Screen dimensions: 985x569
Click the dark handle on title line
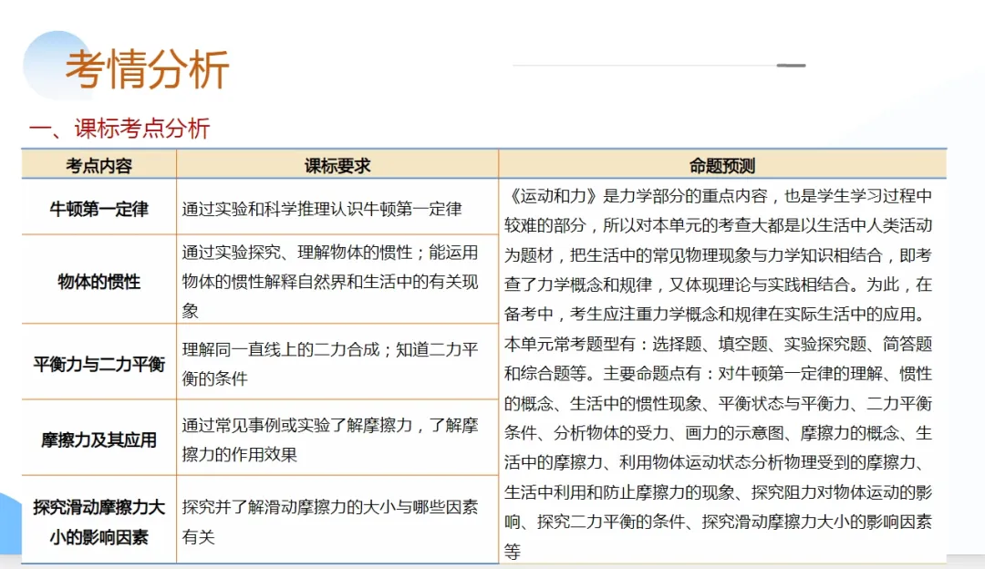coord(791,66)
